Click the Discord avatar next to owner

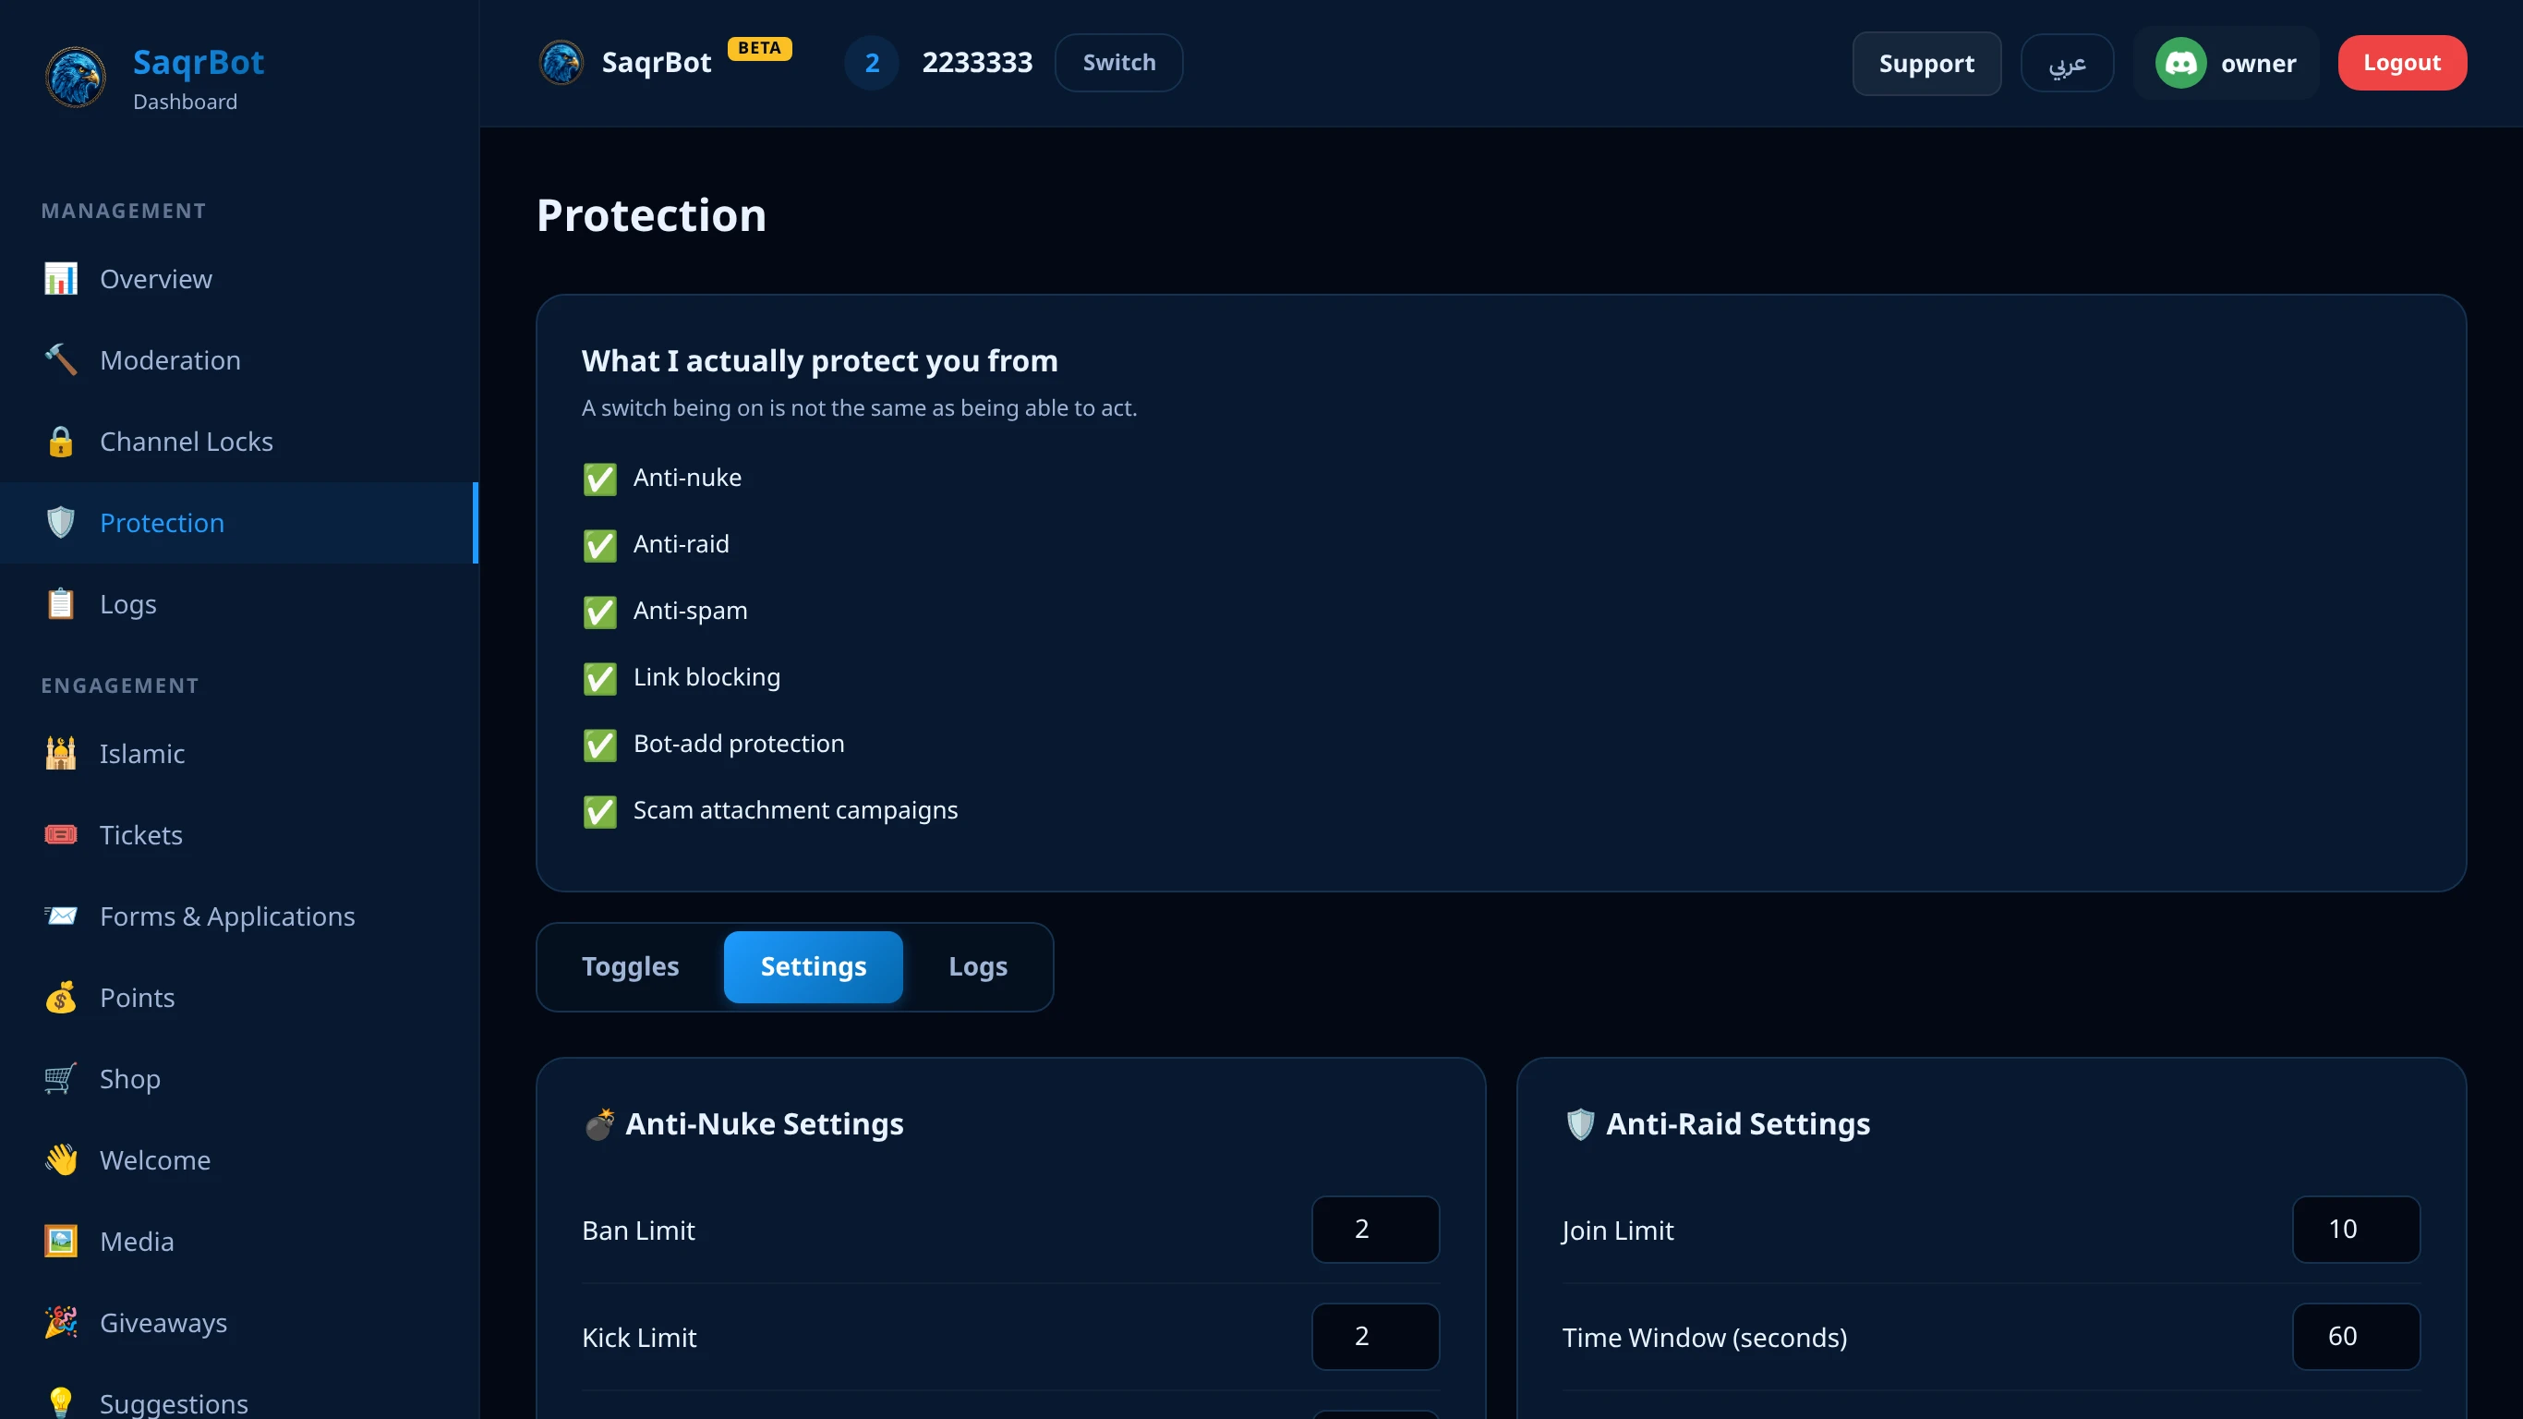click(2180, 64)
